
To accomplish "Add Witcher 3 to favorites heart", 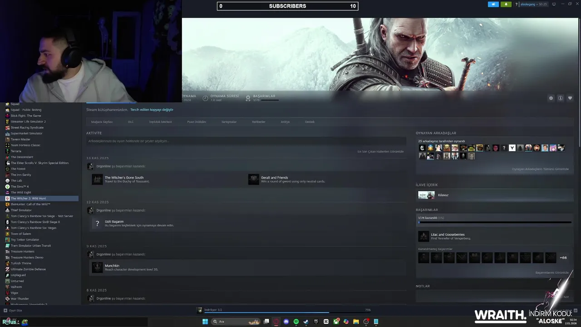I will (x=570, y=98).
